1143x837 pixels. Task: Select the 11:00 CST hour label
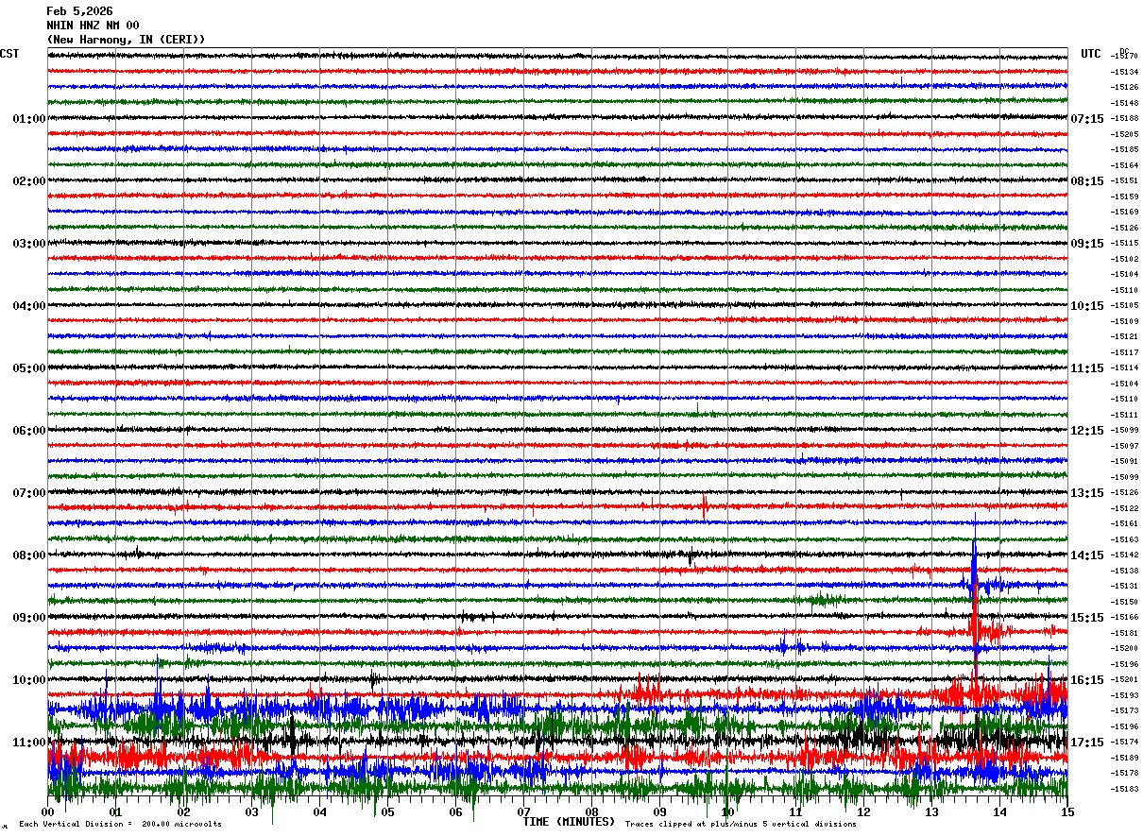click(29, 743)
